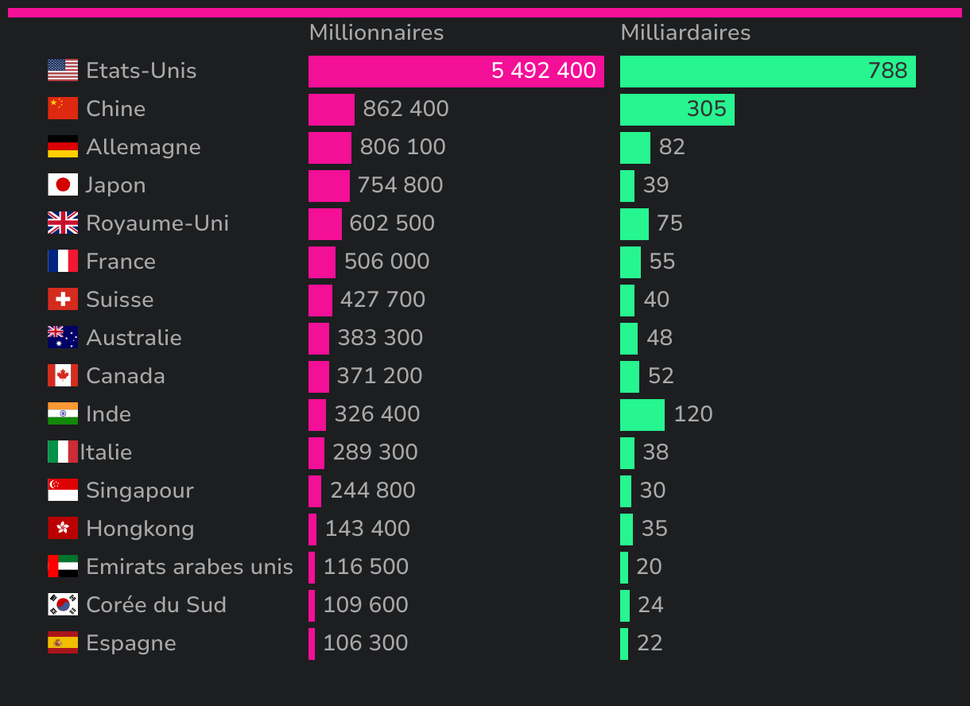Click the China flag icon

click(63, 108)
